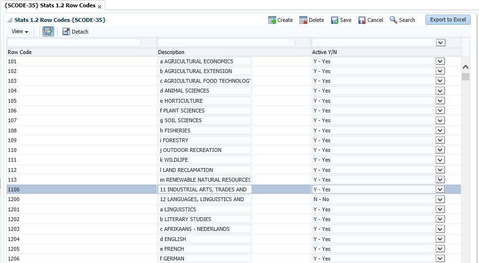Click the Row Code filter field
The image size is (479, 263).
point(74,43)
